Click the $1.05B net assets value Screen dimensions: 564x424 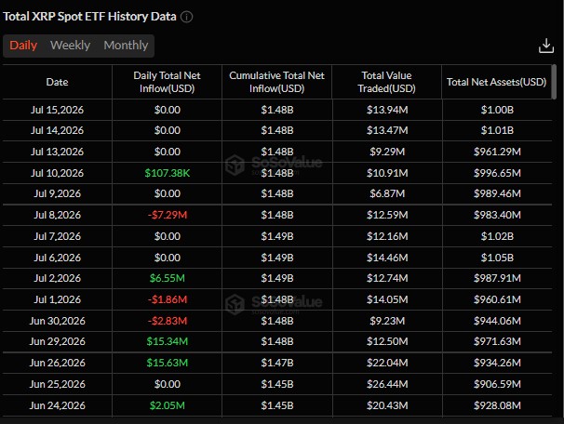pos(497,258)
